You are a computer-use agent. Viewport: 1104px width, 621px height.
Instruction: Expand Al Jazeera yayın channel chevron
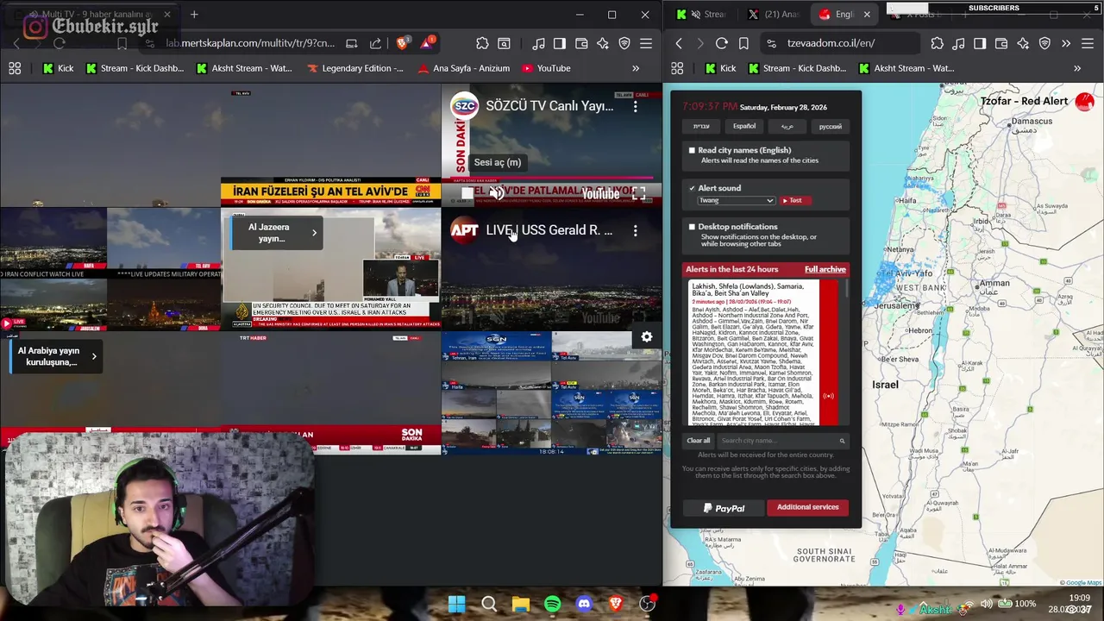(314, 232)
